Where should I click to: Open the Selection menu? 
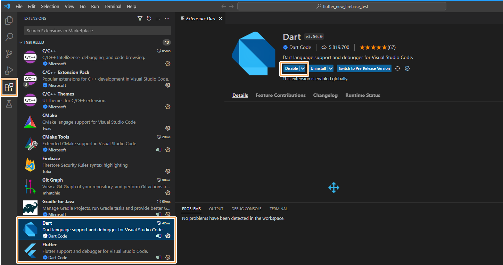pos(50,7)
